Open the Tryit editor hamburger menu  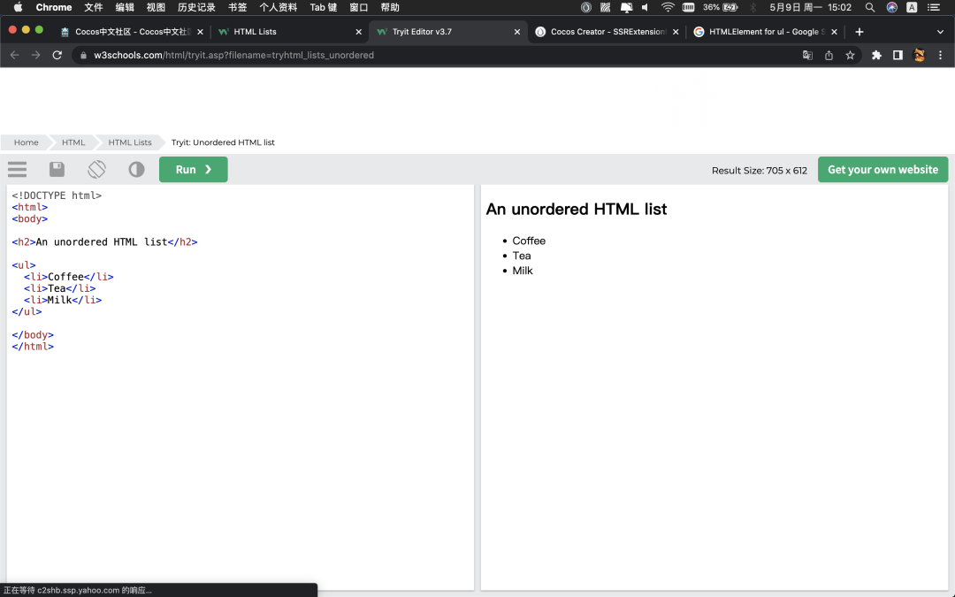pyautogui.click(x=17, y=169)
